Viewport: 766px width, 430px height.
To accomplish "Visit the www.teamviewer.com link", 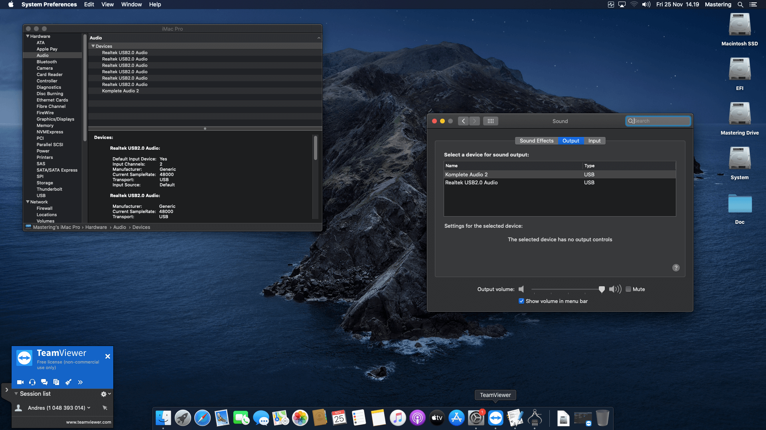I will click(88, 422).
